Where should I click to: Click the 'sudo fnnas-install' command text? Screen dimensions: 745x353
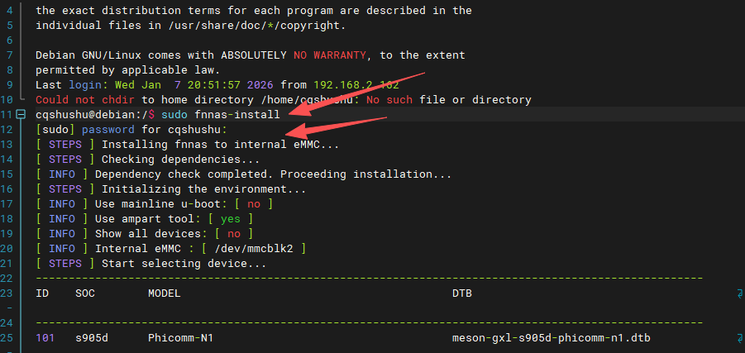click(x=220, y=115)
